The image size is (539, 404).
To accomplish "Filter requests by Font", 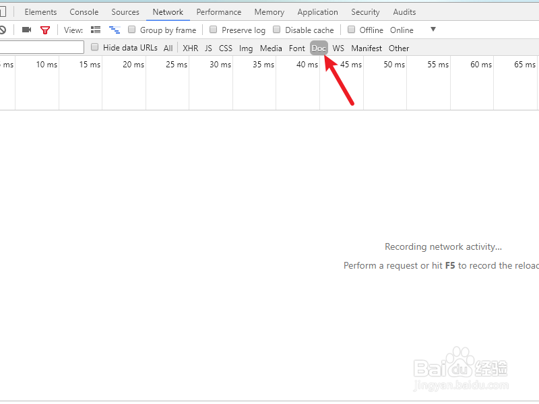I will [296, 48].
